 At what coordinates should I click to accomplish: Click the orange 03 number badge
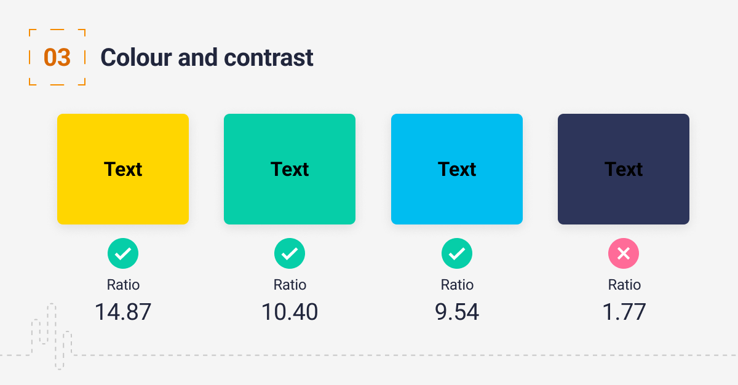pyautogui.click(x=57, y=57)
